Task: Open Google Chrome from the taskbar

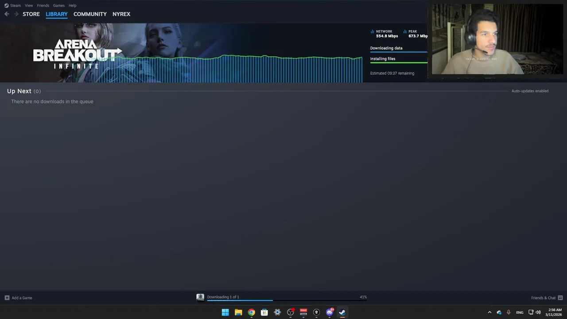Action: click(251, 312)
